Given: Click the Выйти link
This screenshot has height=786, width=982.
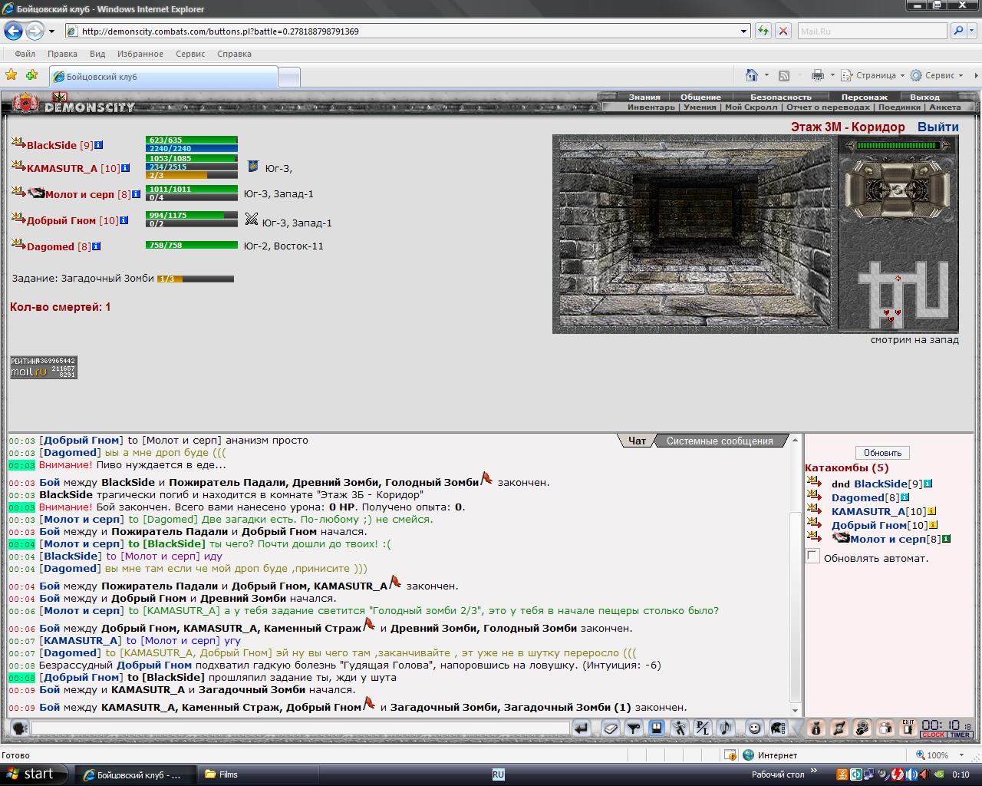Looking at the screenshot, I should (x=938, y=127).
